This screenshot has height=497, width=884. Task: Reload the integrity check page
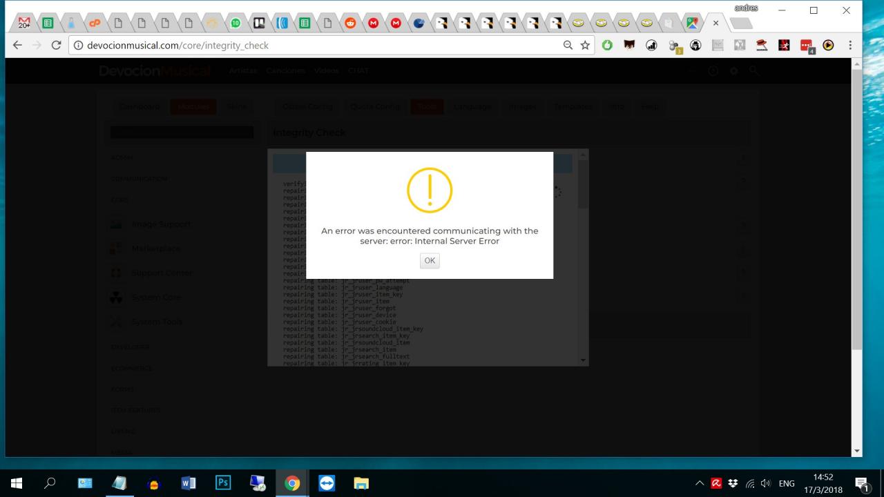coord(57,45)
